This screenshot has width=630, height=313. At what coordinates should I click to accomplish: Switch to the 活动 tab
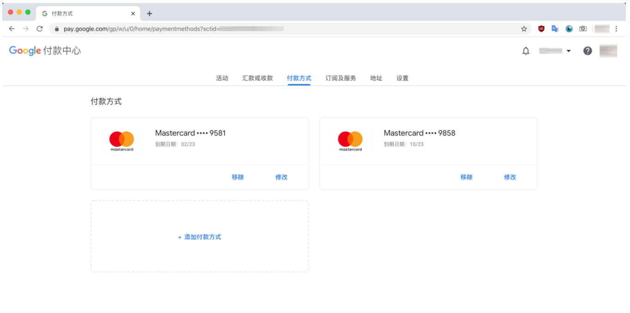(222, 78)
